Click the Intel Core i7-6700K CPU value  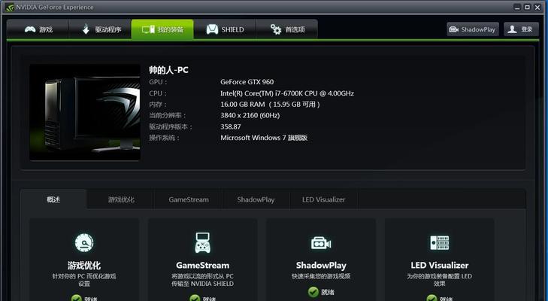(x=287, y=93)
